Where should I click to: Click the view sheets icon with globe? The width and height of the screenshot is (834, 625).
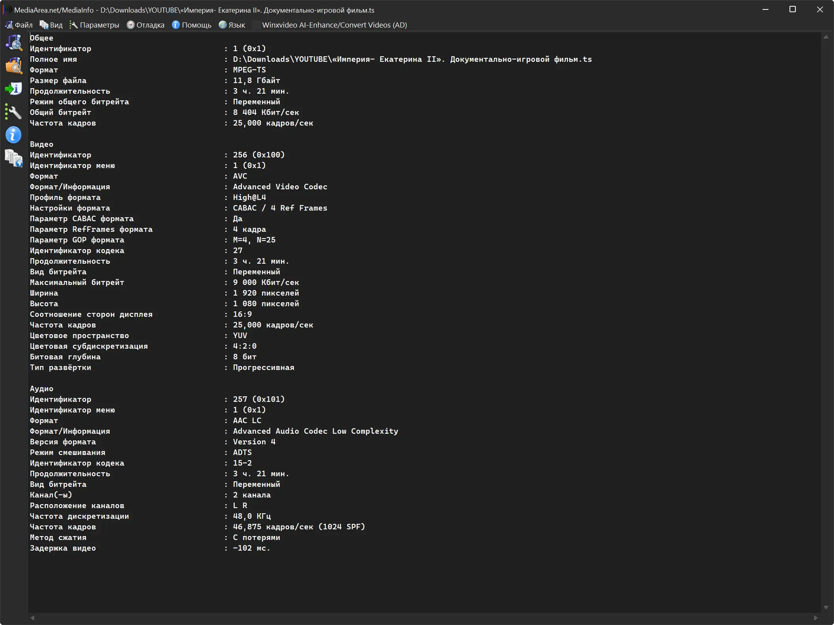point(14,158)
